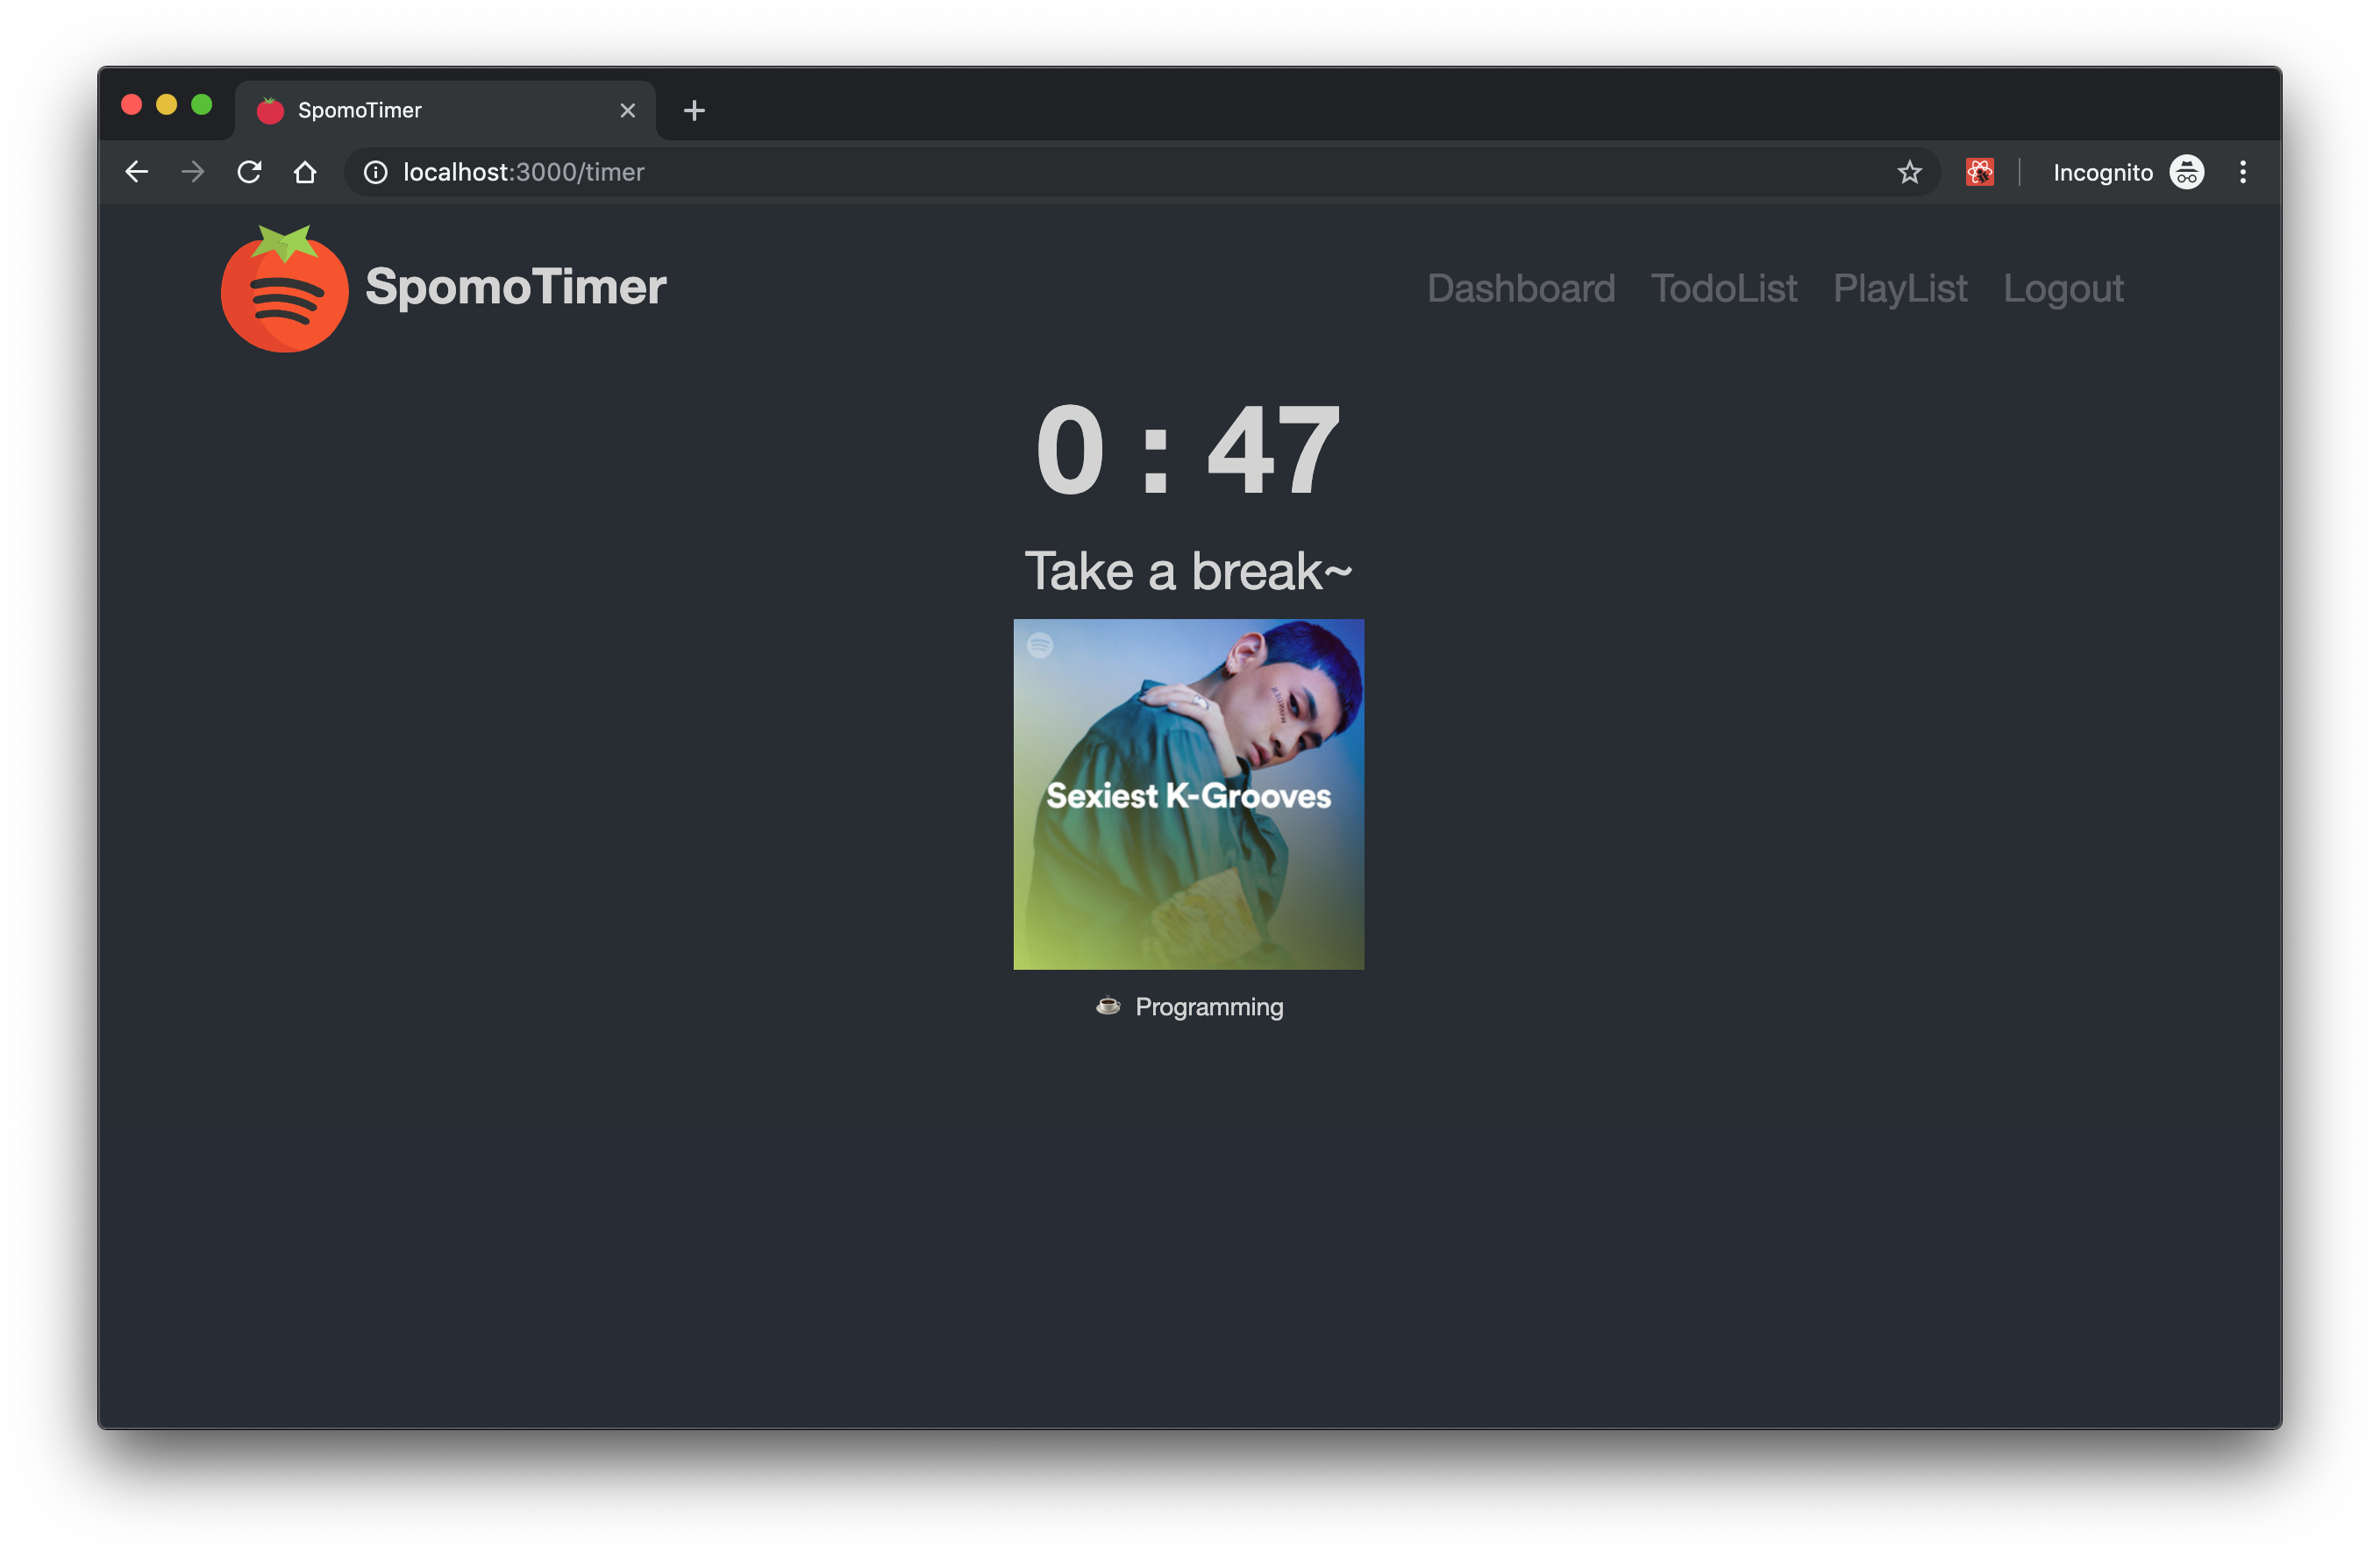Click the Sexiest K-Grooves playlist cover
Viewport: 2380px width, 1559px height.
pyautogui.click(x=1188, y=794)
